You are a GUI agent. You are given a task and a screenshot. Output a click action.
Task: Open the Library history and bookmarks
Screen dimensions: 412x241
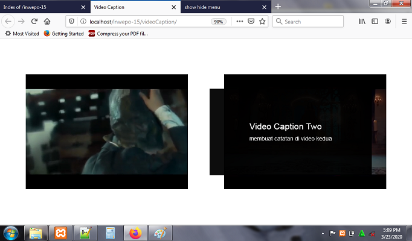pos(362,22)
